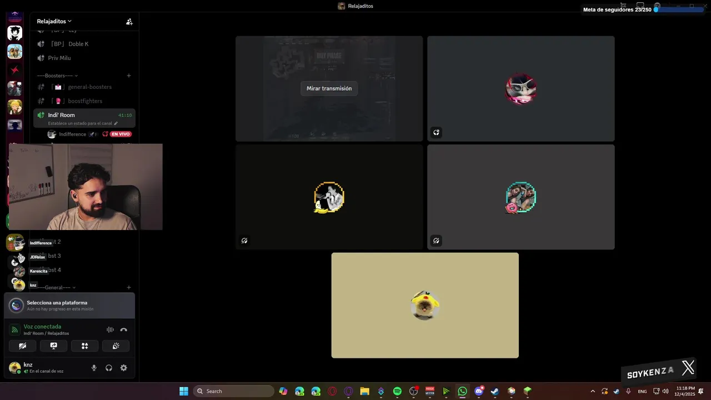This screenshot has height=400, width=711.
Task: Click the knz user avatar in the user panel
Action: click(14, 368)
